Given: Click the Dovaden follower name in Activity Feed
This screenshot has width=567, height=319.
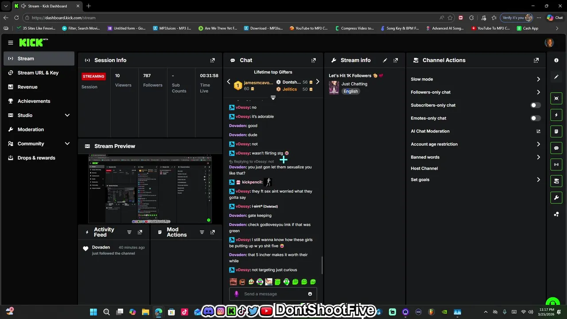Looking at the screenshot, I should [101, 247].
